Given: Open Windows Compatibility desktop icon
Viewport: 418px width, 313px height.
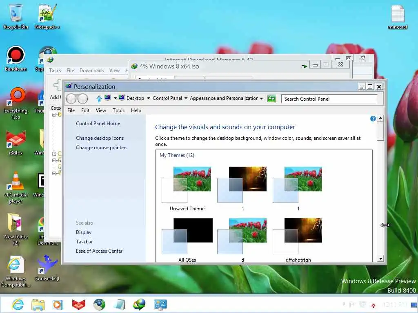Looking at the screenshot, I should click(16, 271).
